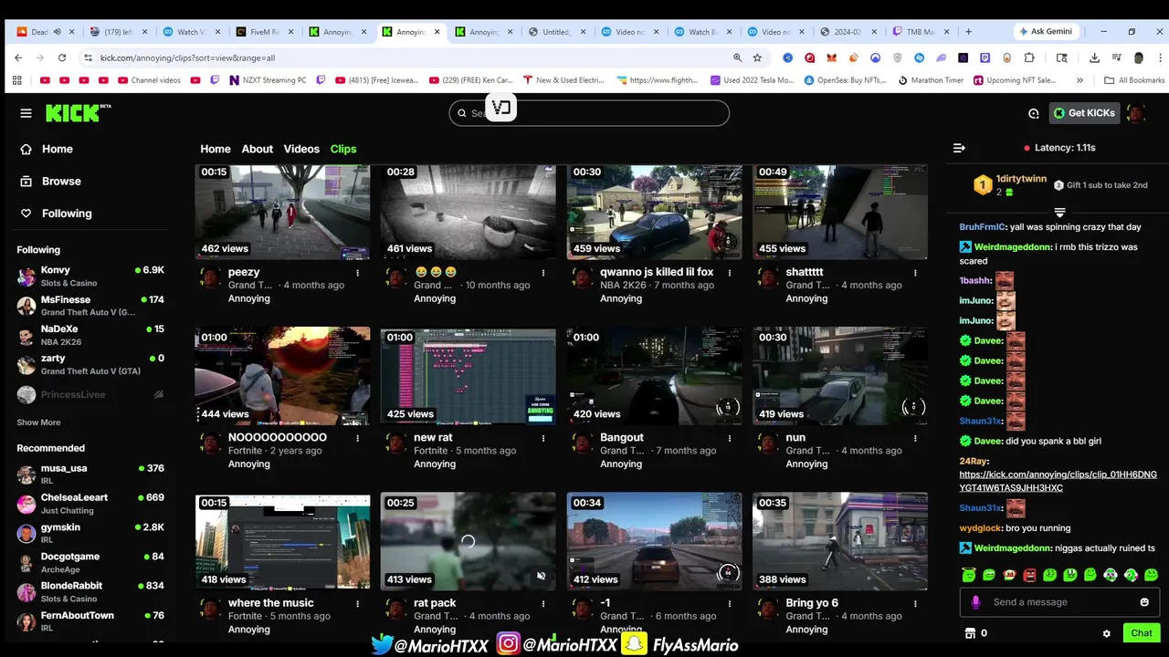1169x657 pixels.
Task: Click the Ask Gemini button
Action: coord(1048,32)
